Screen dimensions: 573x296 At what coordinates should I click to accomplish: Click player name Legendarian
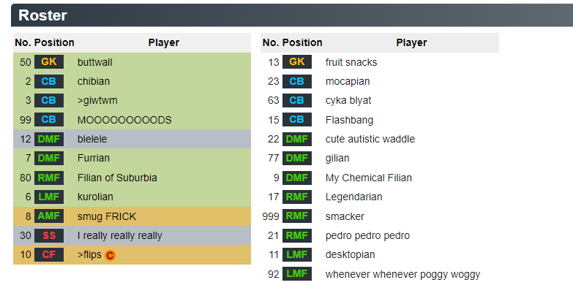353,197
